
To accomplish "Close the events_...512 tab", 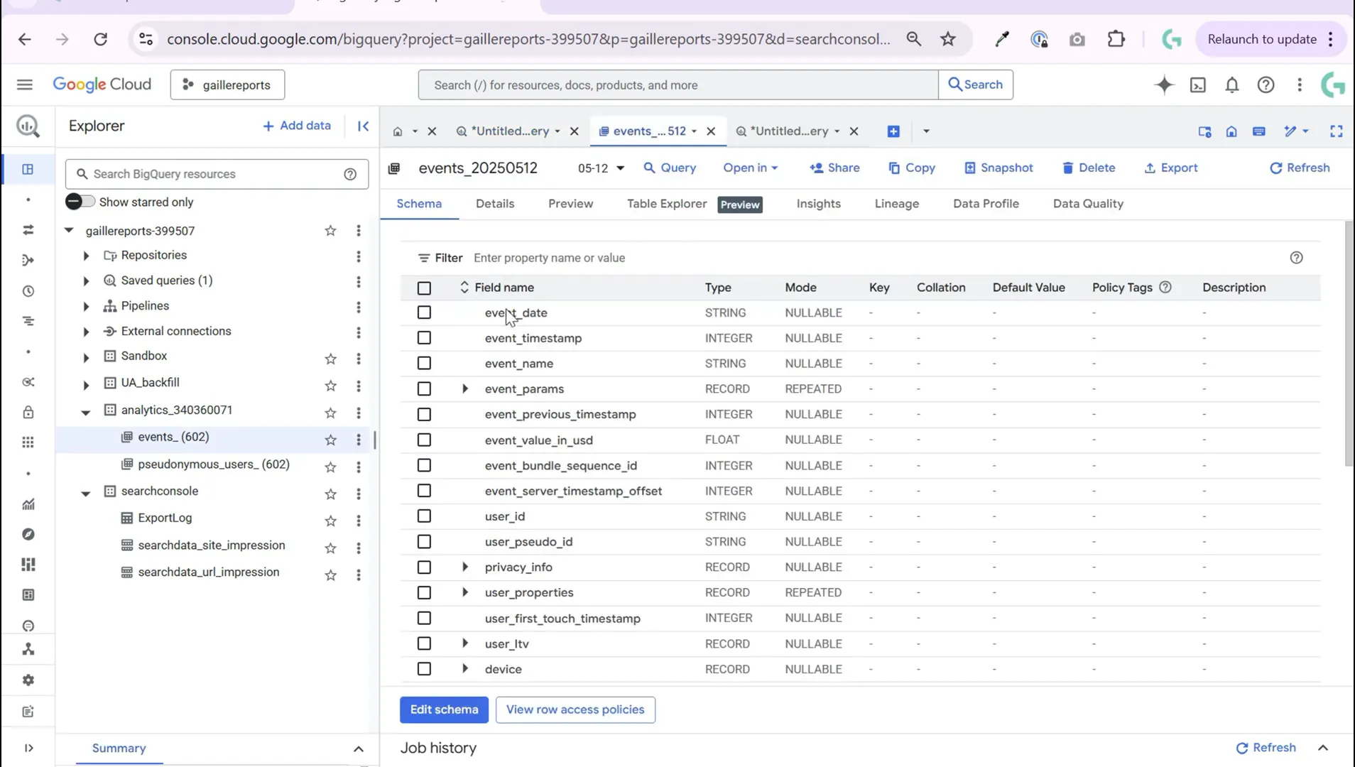I will pyautogui.click(x=711, y=131).
